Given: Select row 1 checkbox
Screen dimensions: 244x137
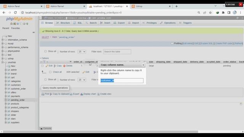Looking at the screenshot, I should click(42, 66).
